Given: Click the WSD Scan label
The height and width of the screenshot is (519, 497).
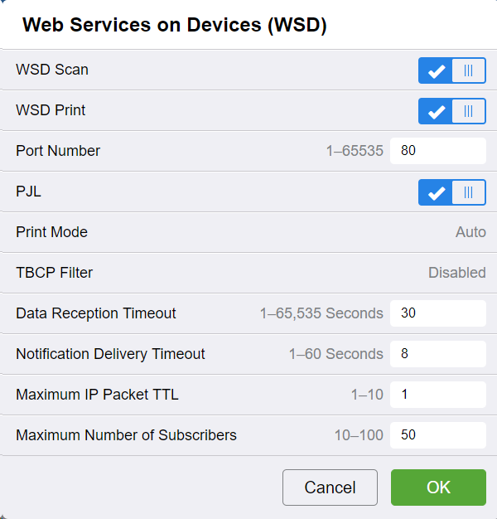Looking at the screenshot, I should click(x=52, y=70).
